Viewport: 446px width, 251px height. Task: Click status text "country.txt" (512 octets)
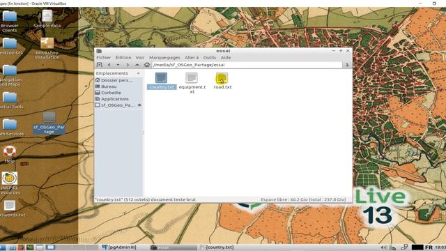coord(145,200)
